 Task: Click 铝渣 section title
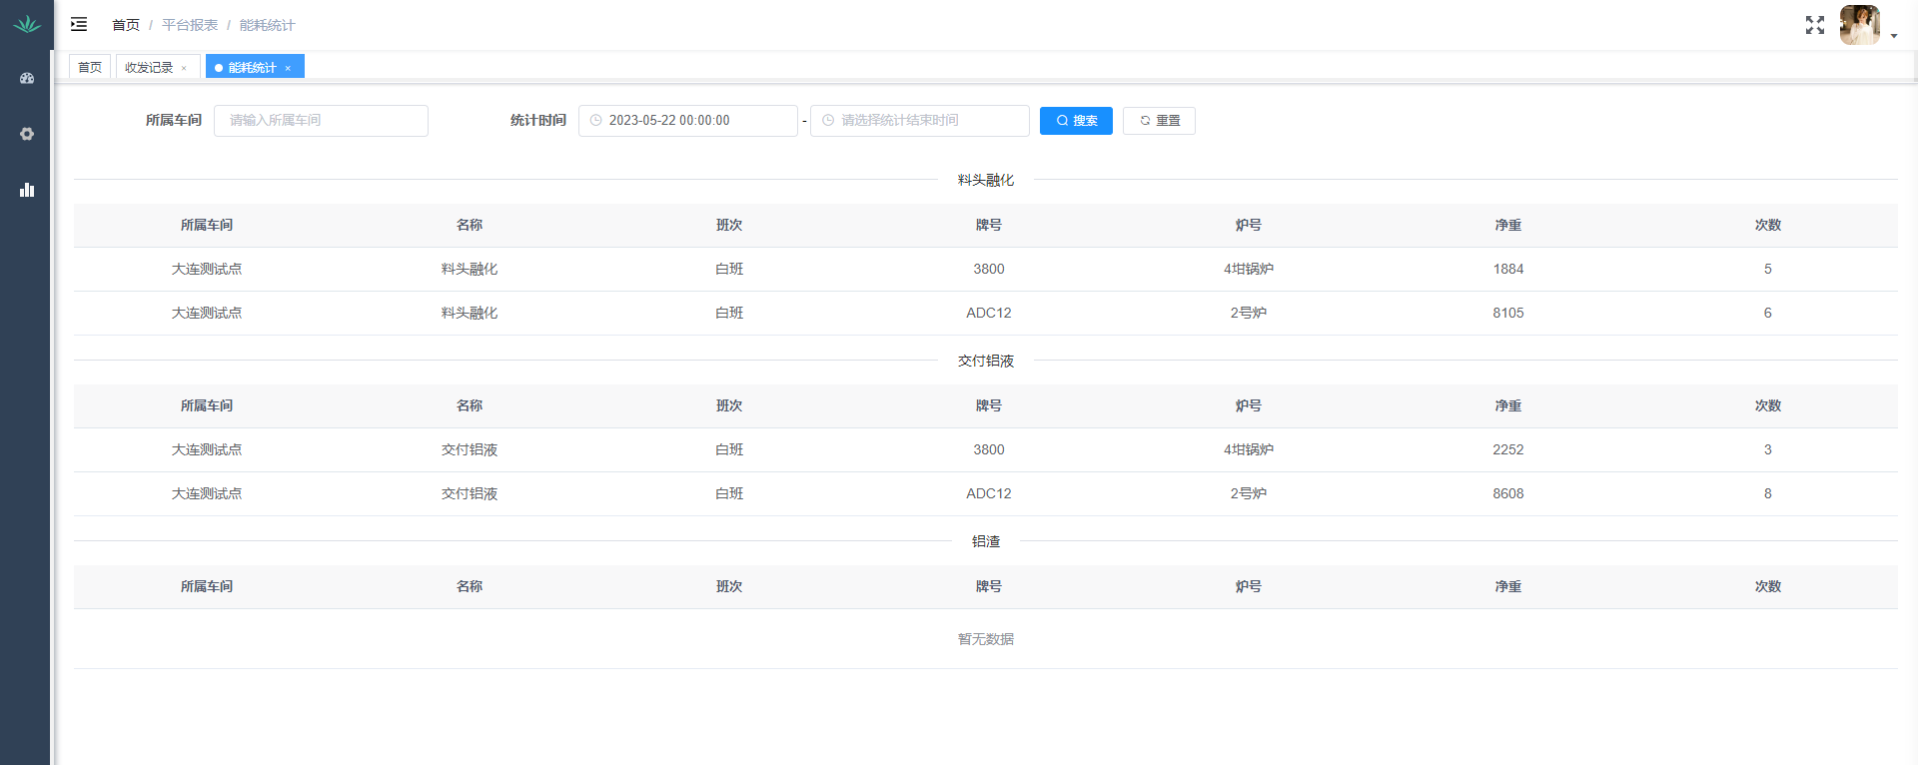[986, 542]
